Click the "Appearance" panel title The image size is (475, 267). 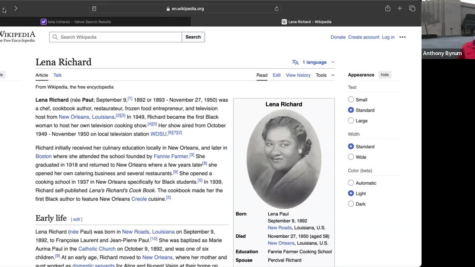pyautogui.click(x=361, y=75)
